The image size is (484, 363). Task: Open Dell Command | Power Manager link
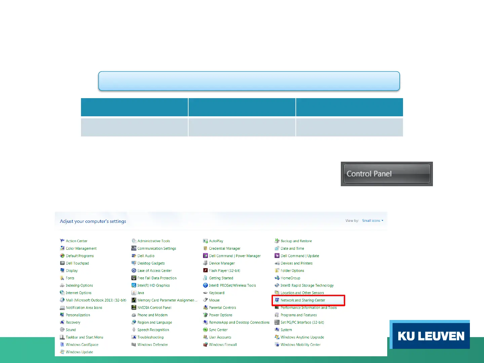[x=235, y=256]
